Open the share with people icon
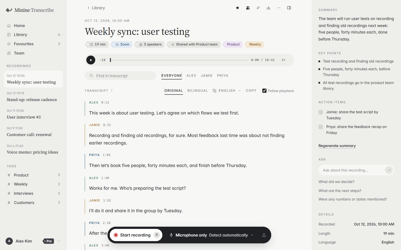This screenshot has height=250, width=401. pyautogui.click(x=248, y=8)
